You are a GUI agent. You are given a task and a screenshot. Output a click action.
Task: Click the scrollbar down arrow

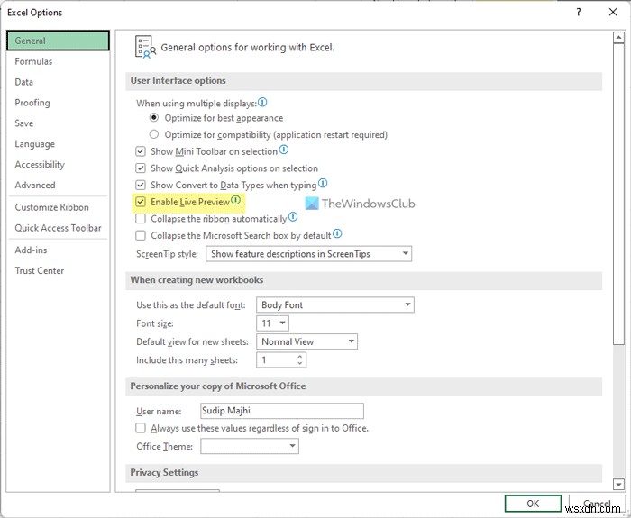pos(618,485)
